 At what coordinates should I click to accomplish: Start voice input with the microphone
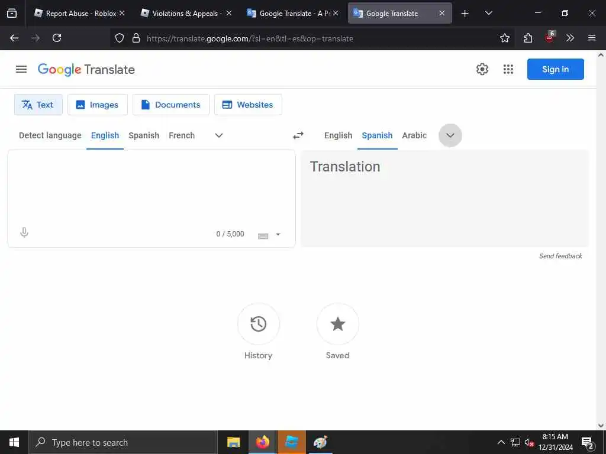[x=24, y=232]
